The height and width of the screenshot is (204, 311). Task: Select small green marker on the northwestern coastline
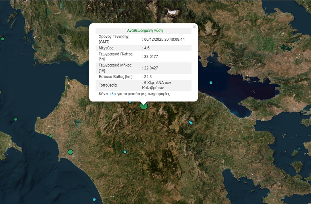[51, 136]
